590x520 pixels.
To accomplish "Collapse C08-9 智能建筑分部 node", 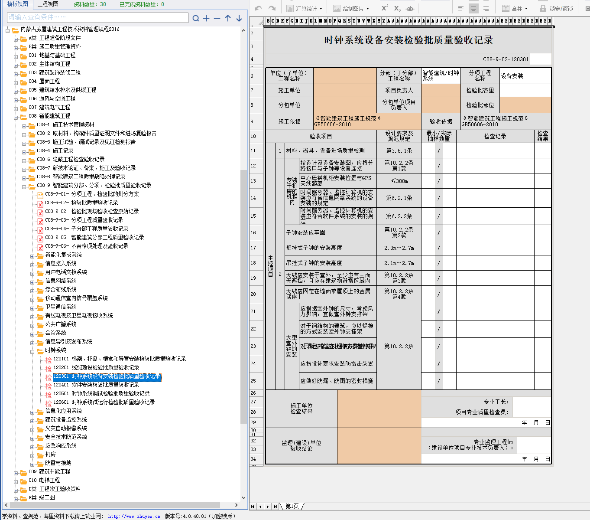I will [x=24, y=186].
